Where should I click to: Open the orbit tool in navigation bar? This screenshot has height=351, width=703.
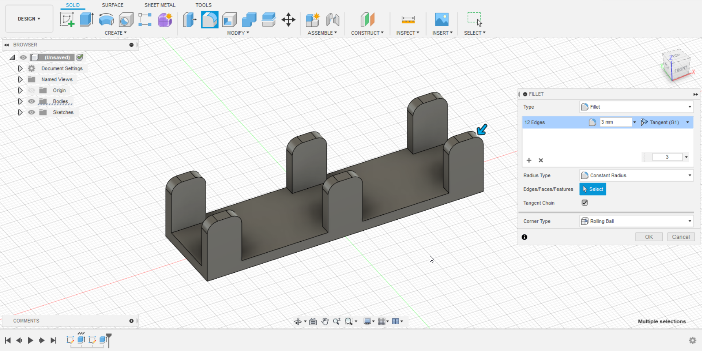click(298, 321)
